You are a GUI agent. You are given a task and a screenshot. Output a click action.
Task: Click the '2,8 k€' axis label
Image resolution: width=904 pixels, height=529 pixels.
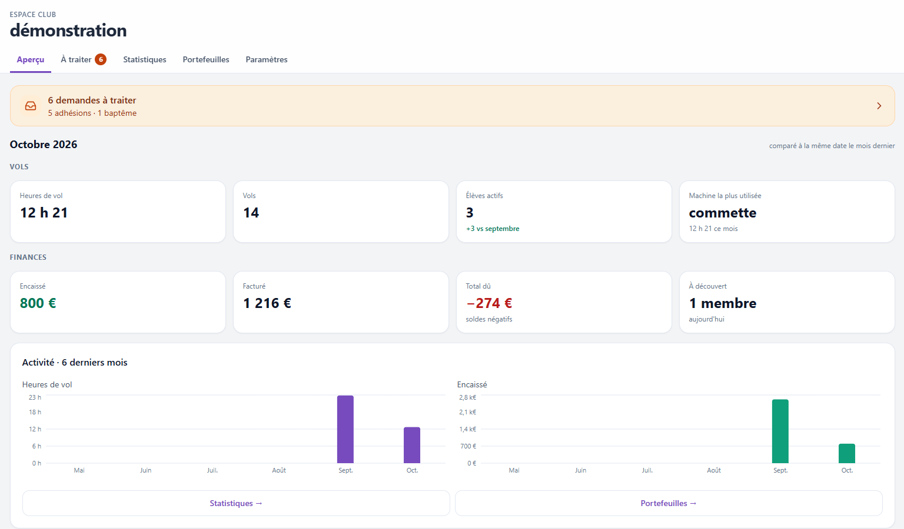pyautogui.click(x=468, y=397)
